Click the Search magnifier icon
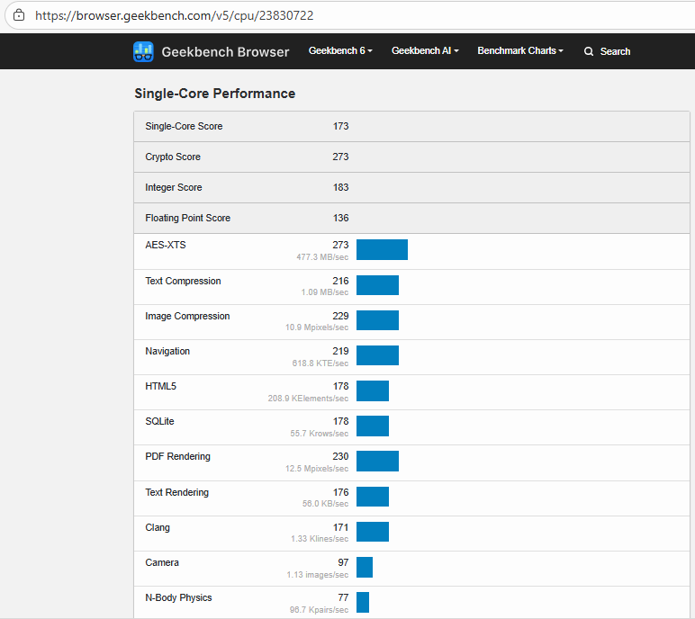695x619 pixels. (x=589, y=51)
